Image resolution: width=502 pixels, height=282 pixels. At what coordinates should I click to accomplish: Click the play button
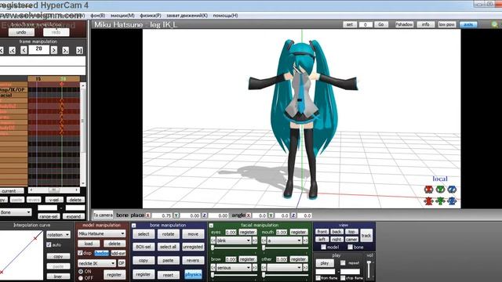click(x=325, y=263)
